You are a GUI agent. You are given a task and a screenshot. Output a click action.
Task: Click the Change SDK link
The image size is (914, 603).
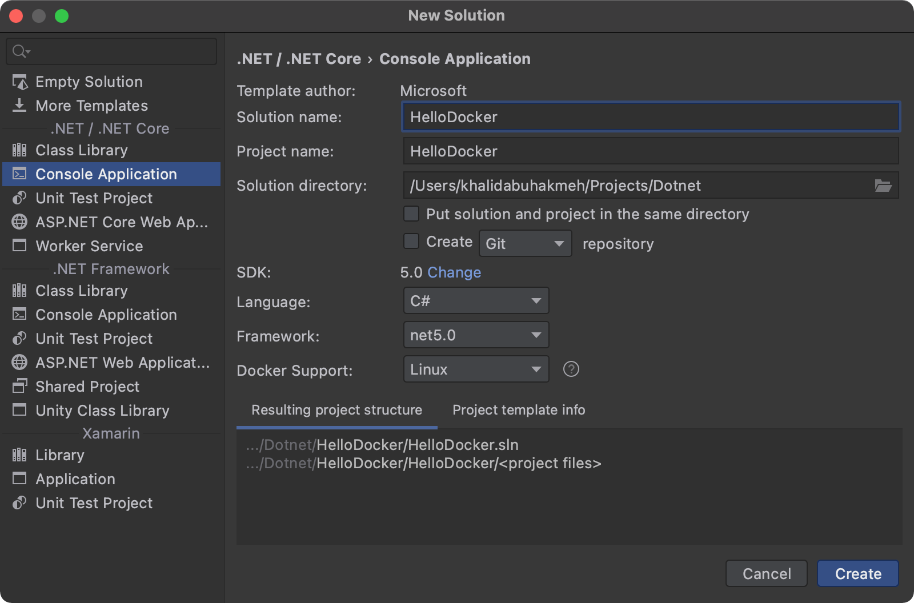(x=454, y=272)
